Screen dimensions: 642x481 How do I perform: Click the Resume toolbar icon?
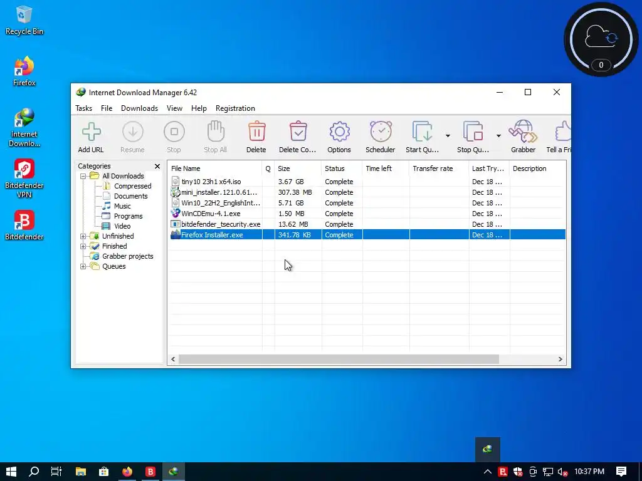coord(133,132)
